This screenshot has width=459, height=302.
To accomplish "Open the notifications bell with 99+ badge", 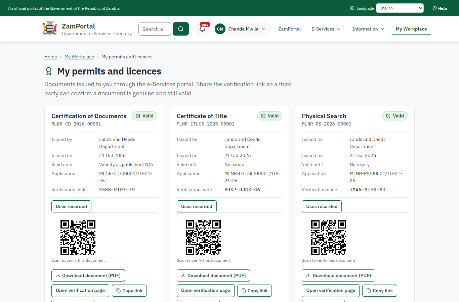I will 203,29.
